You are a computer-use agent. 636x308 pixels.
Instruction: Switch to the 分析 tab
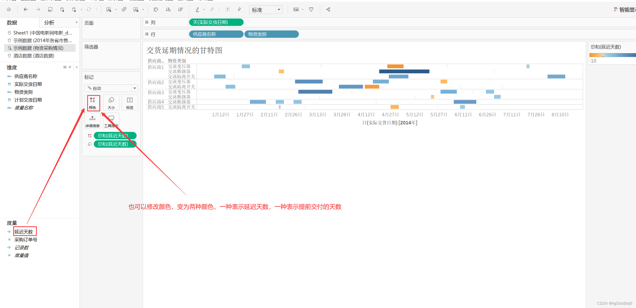(49, 23)
